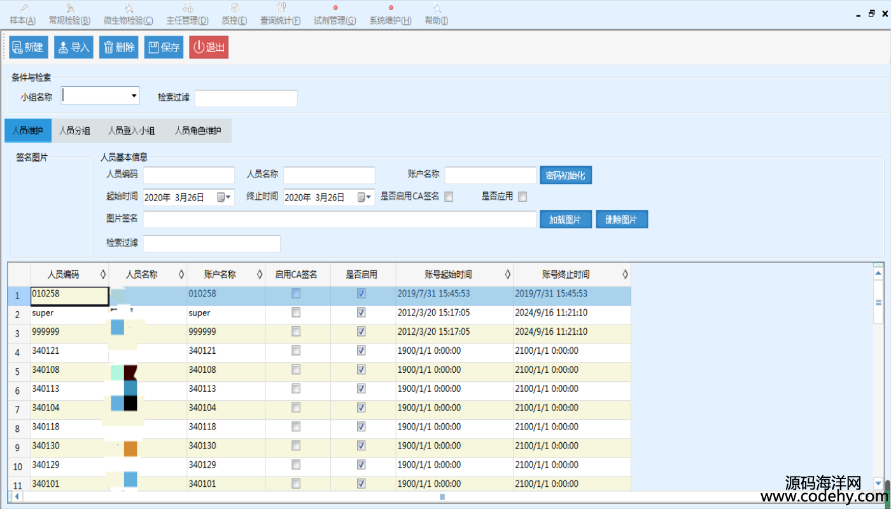Switch to the 人员登入小组 tab

(x=132, y=130)
